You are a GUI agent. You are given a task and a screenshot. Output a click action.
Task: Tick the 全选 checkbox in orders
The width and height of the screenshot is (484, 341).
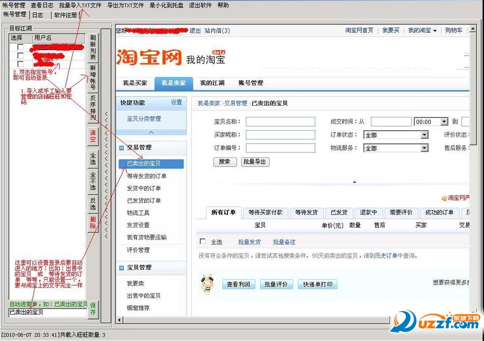tap(202, 241)
